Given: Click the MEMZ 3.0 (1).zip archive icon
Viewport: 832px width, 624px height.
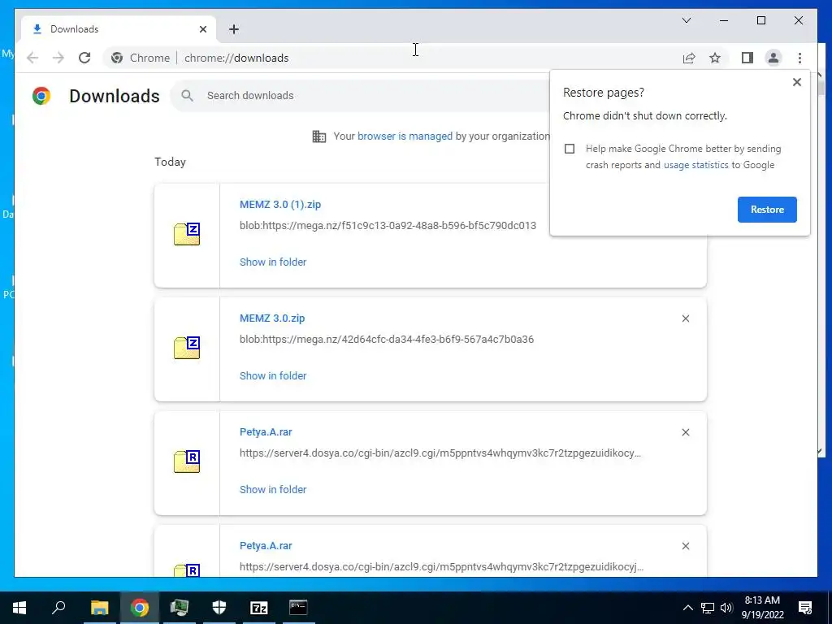Looking at the screenshot, I should click(187, 234).
